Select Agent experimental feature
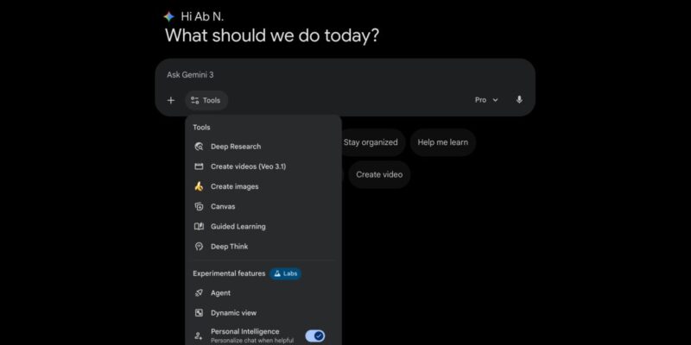 point(263,293)
